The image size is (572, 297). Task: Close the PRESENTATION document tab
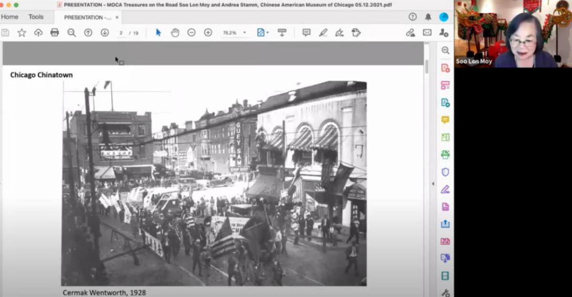117,17
